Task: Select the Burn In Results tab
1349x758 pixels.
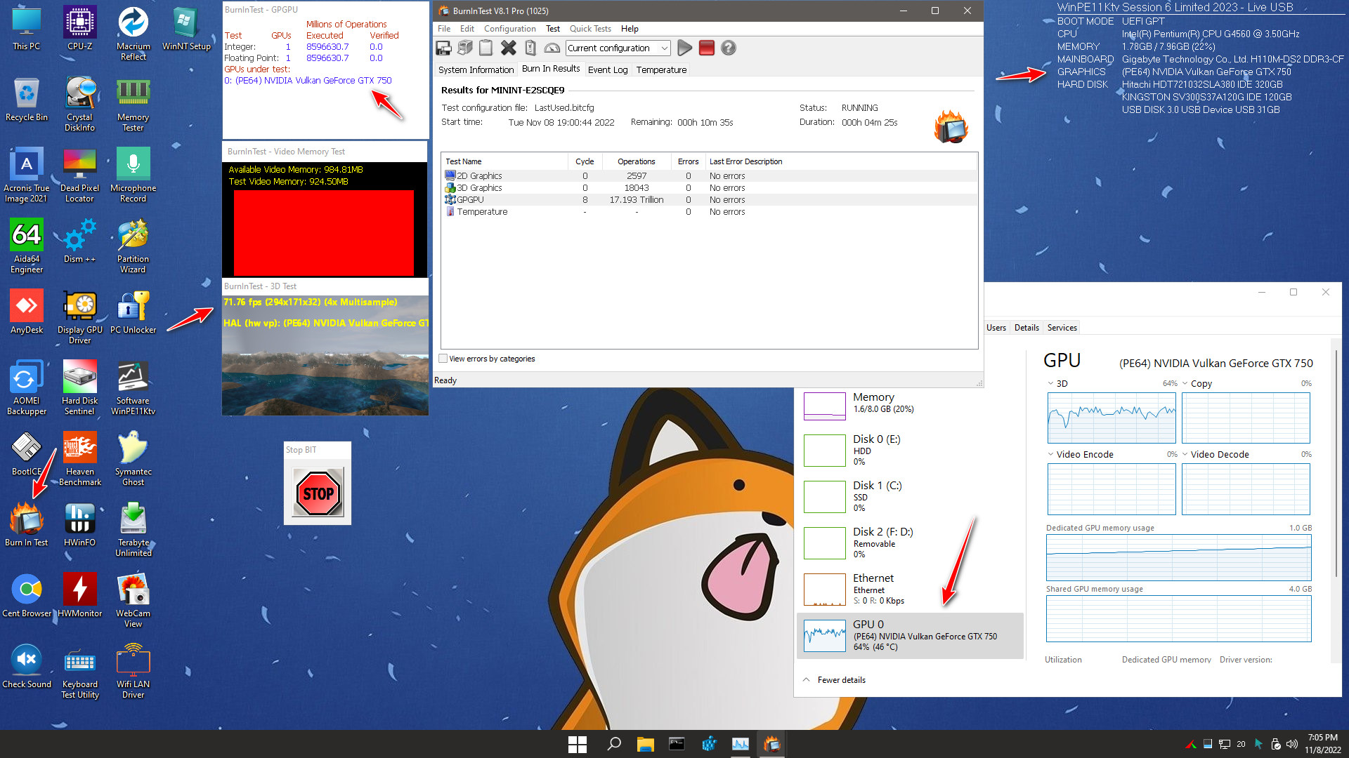Action: pyautogui.click(x=551, y=69)
